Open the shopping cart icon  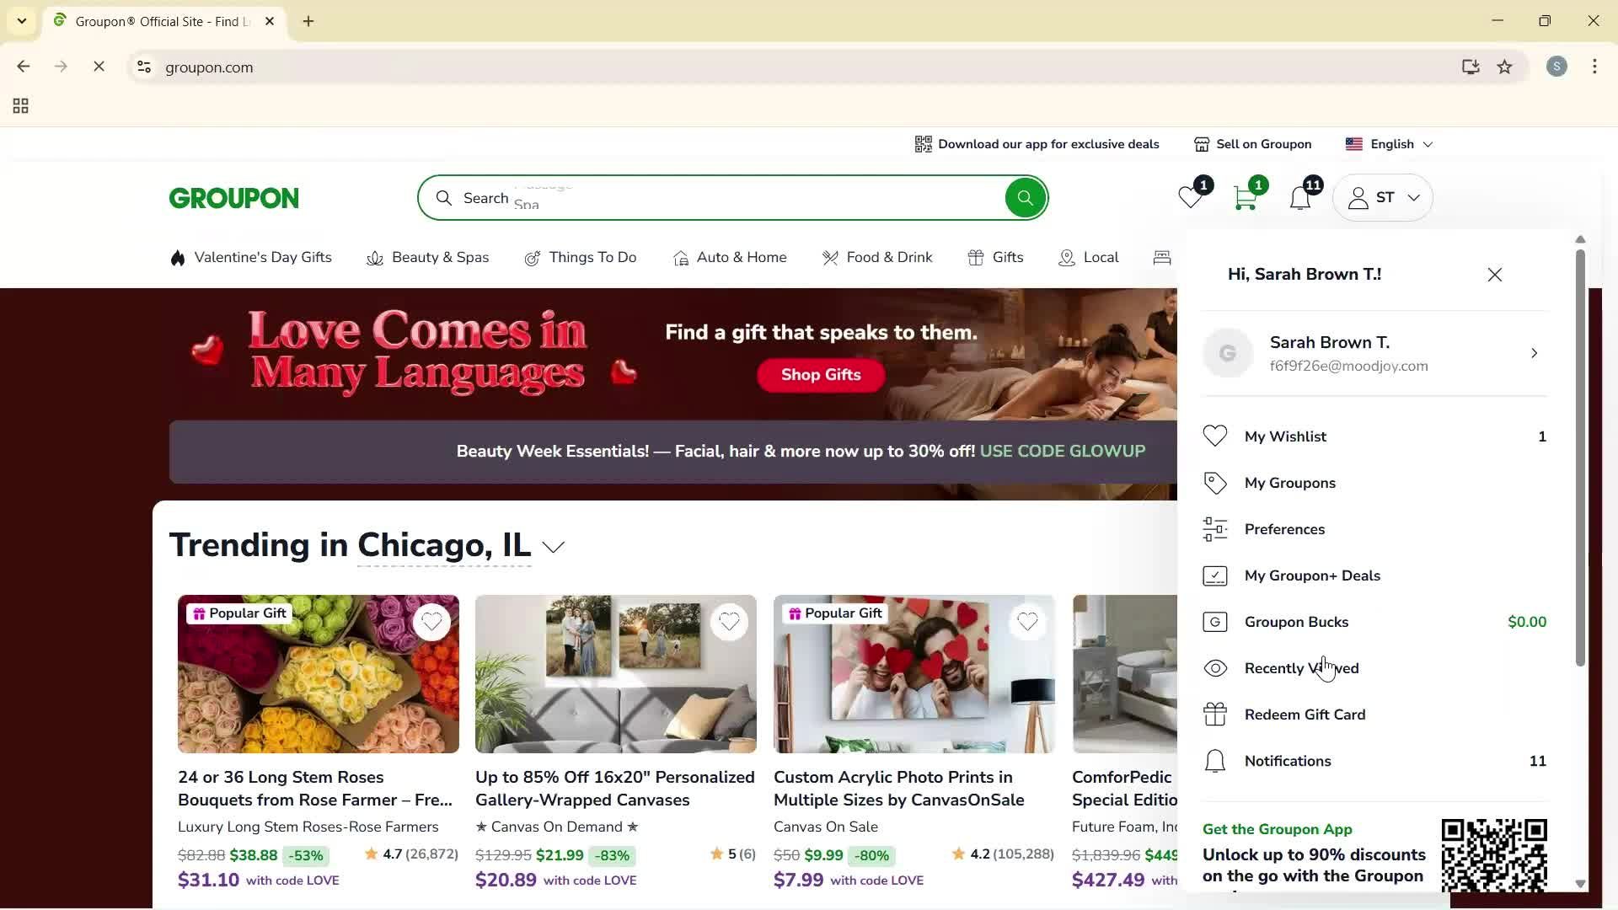tap(1245, 197)
